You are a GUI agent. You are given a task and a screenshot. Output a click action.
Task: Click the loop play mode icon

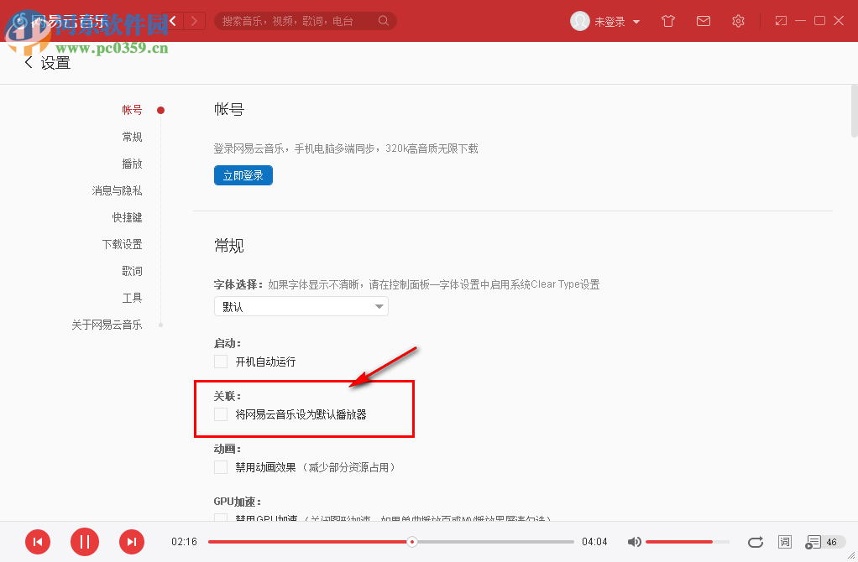pos(755,542)
